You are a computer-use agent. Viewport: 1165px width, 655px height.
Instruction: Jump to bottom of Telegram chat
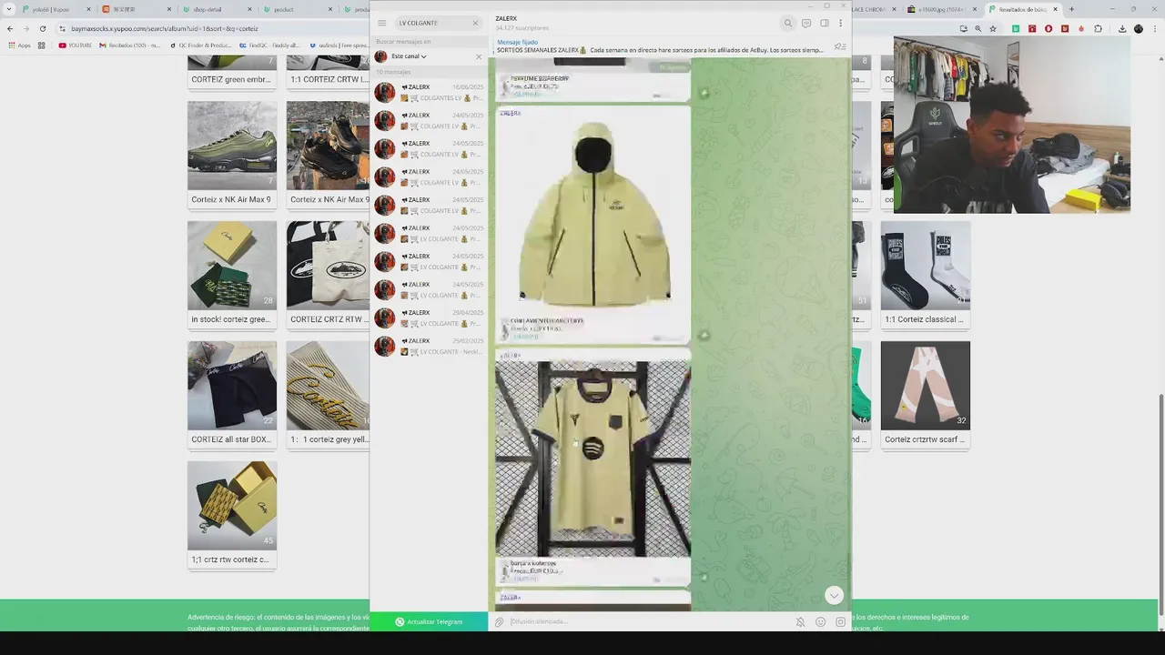(834, 595)
